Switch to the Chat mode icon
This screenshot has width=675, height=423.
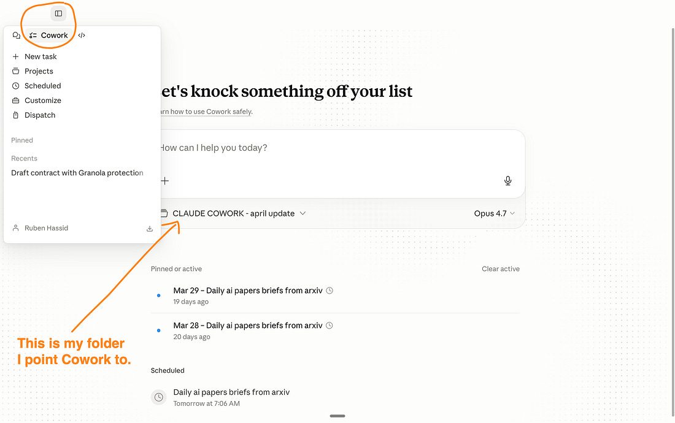[17, 36]
